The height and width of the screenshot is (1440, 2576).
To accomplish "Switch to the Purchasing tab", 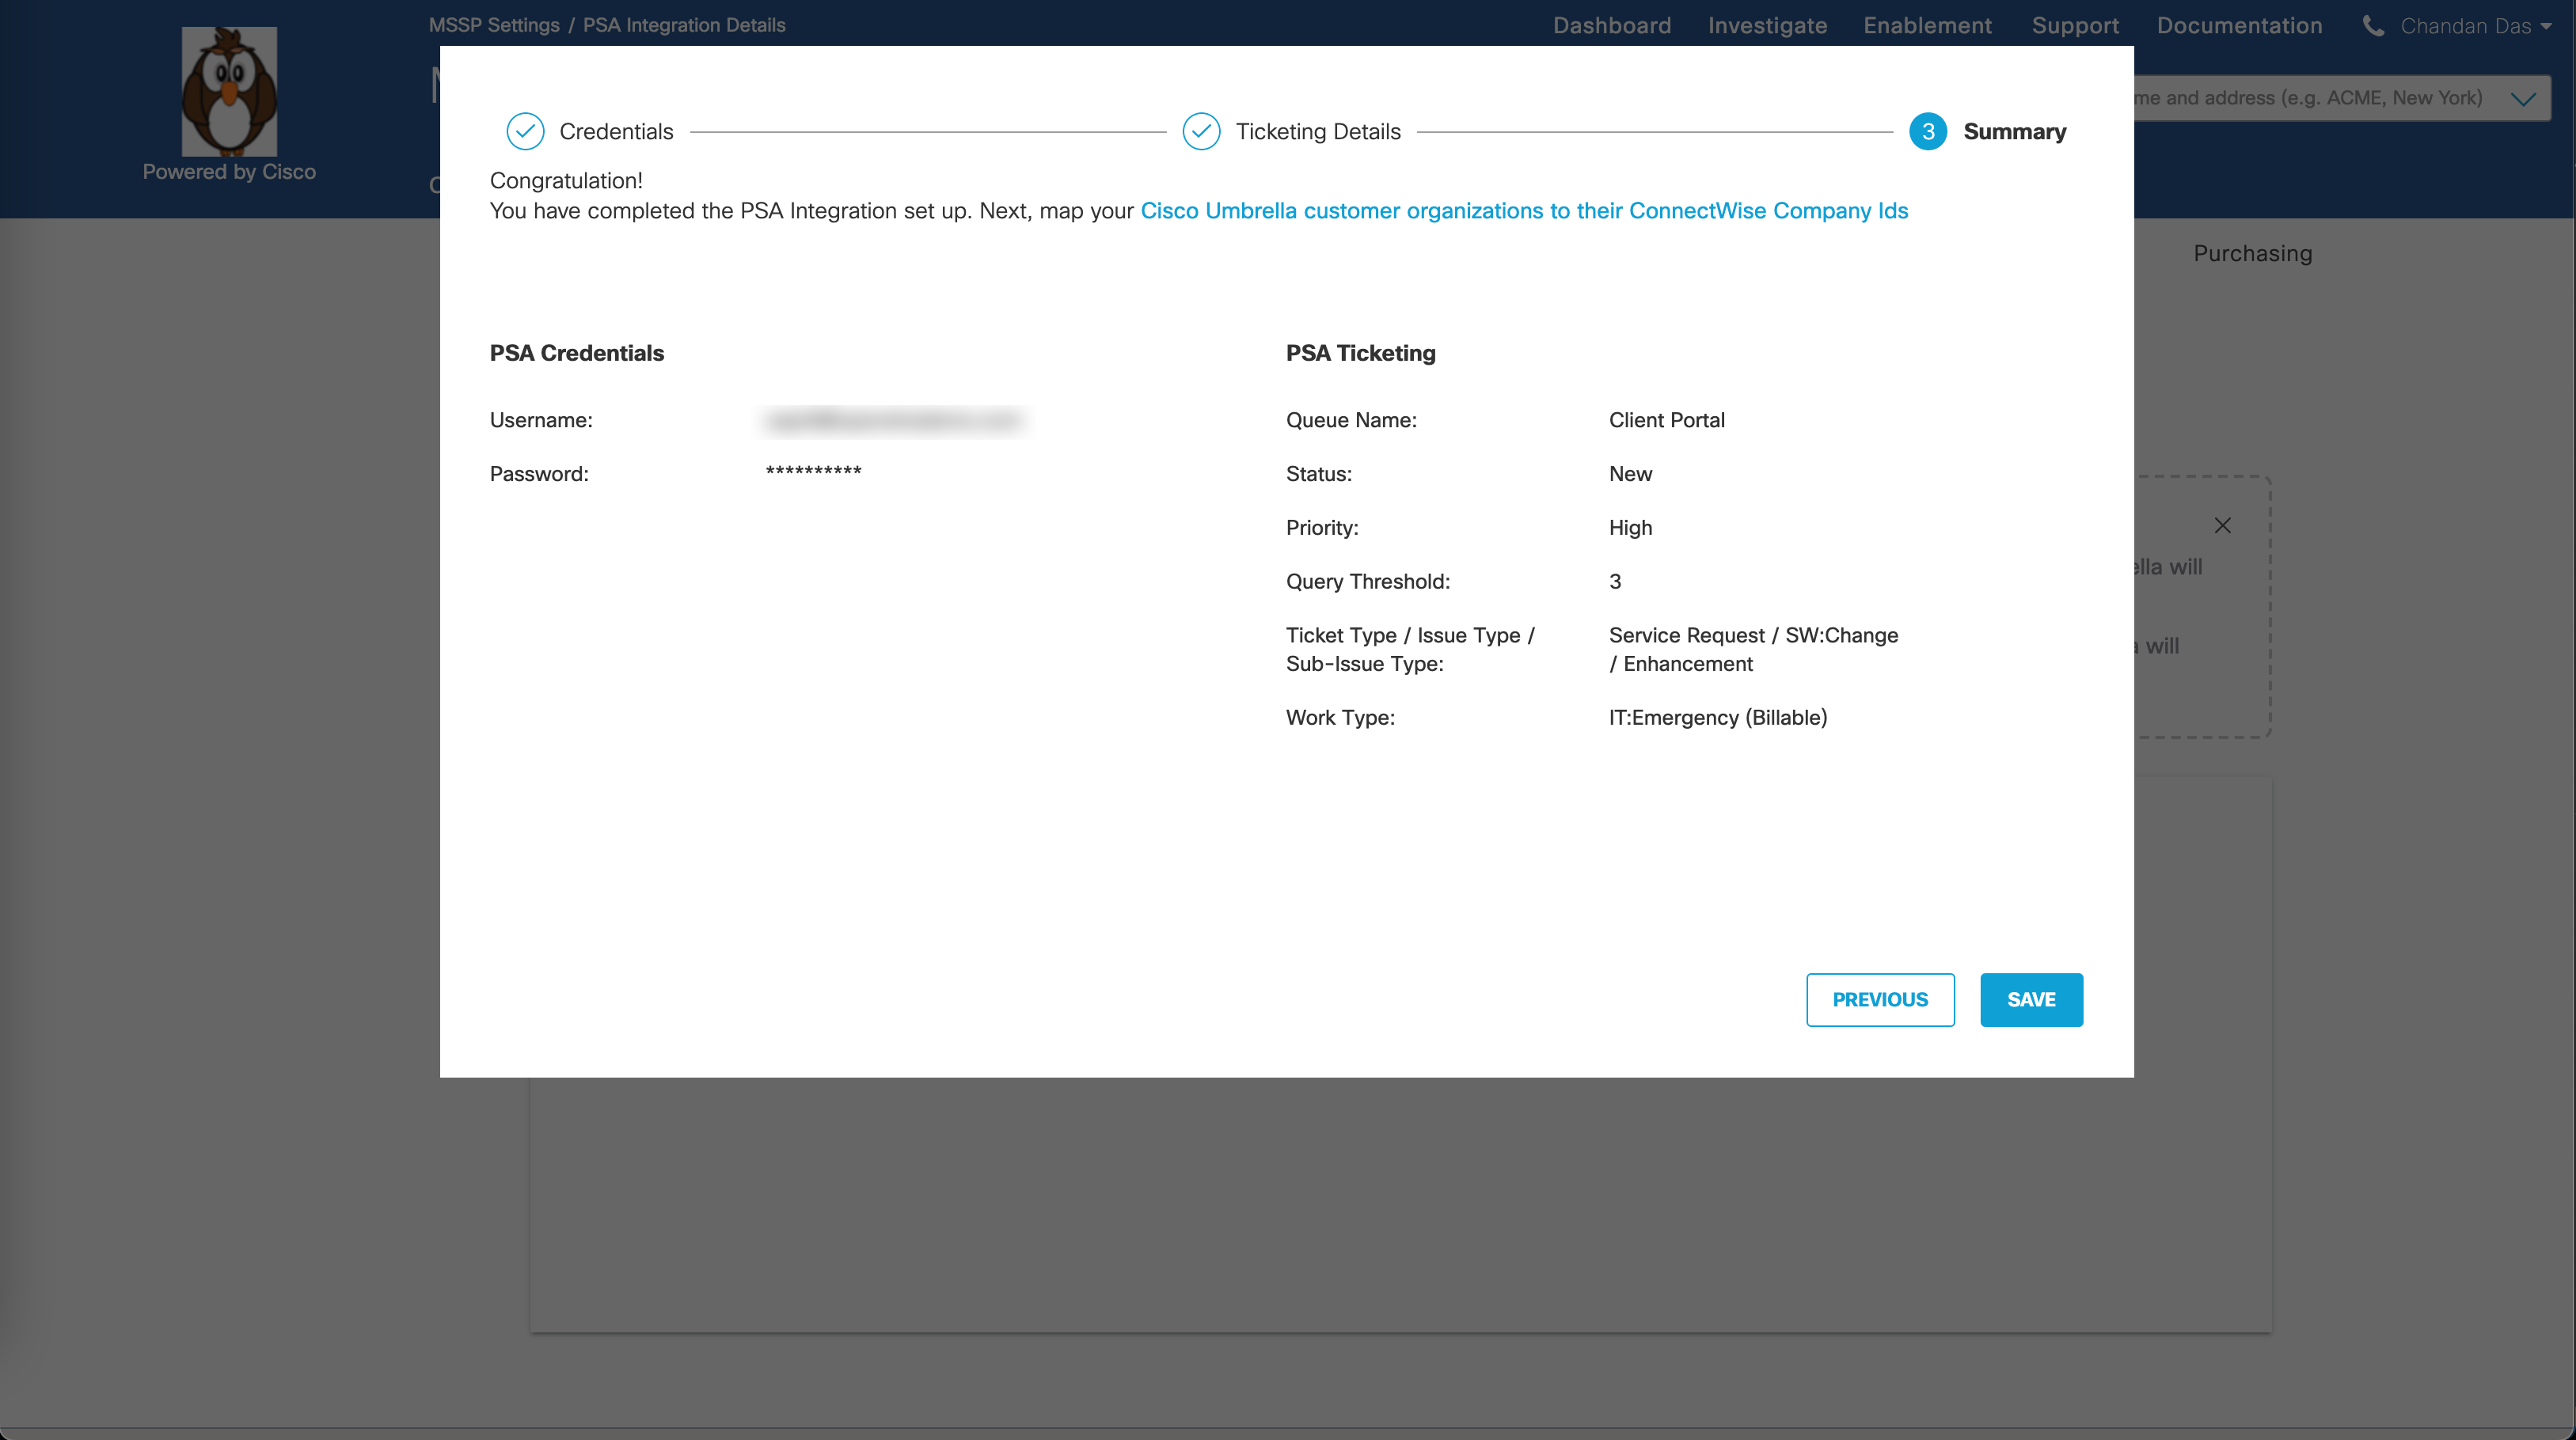I will point(2252,254).
